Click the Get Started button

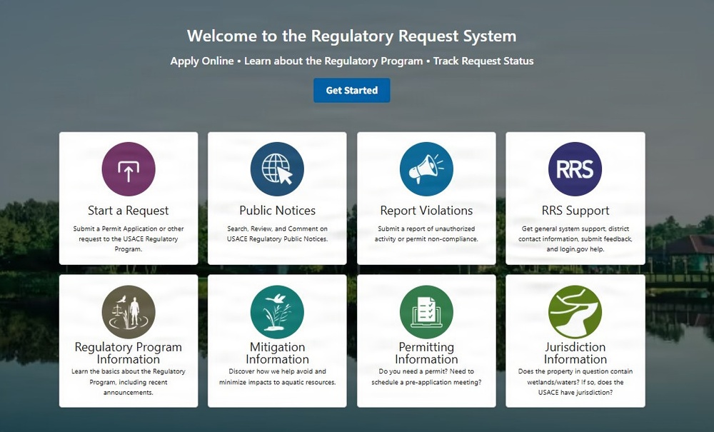[x=351, y=90]
